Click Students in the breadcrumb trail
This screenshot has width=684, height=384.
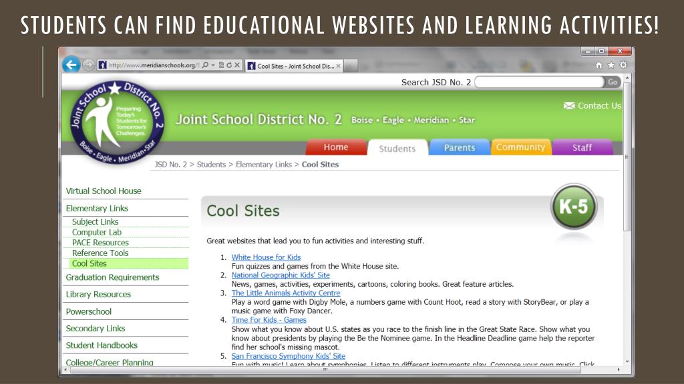point(211,165)
